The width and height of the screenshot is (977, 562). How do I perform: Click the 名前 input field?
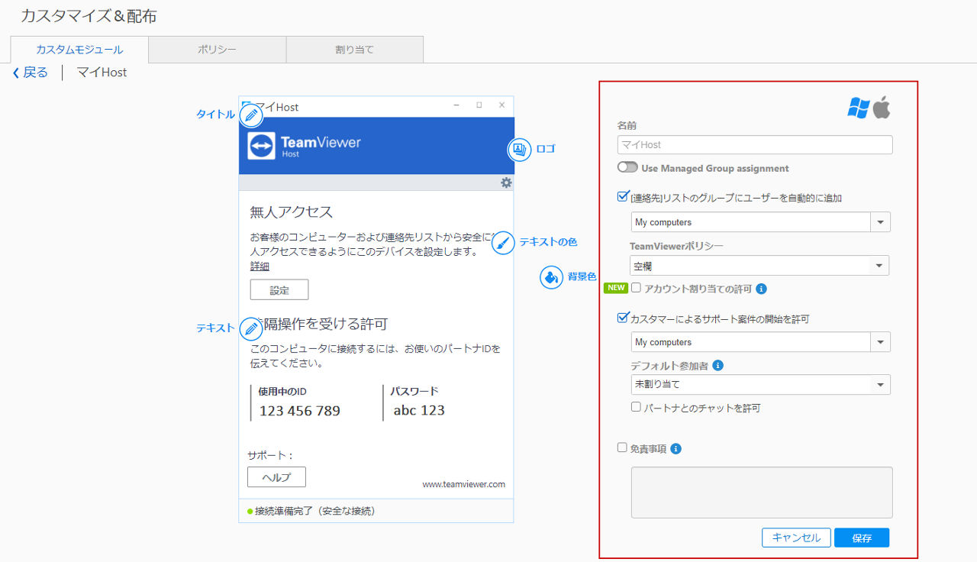[x=755, y=145]
